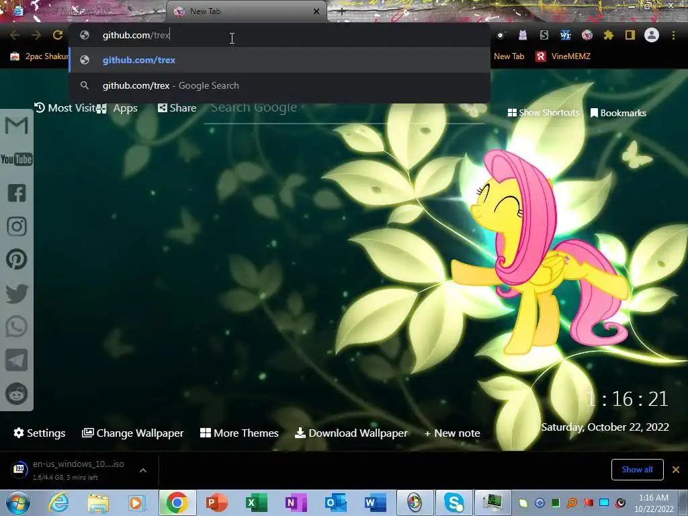The width and height of the screenshot is (688, 516).
Task: Click the blue Wr extension icon
Action: [566, 35]
